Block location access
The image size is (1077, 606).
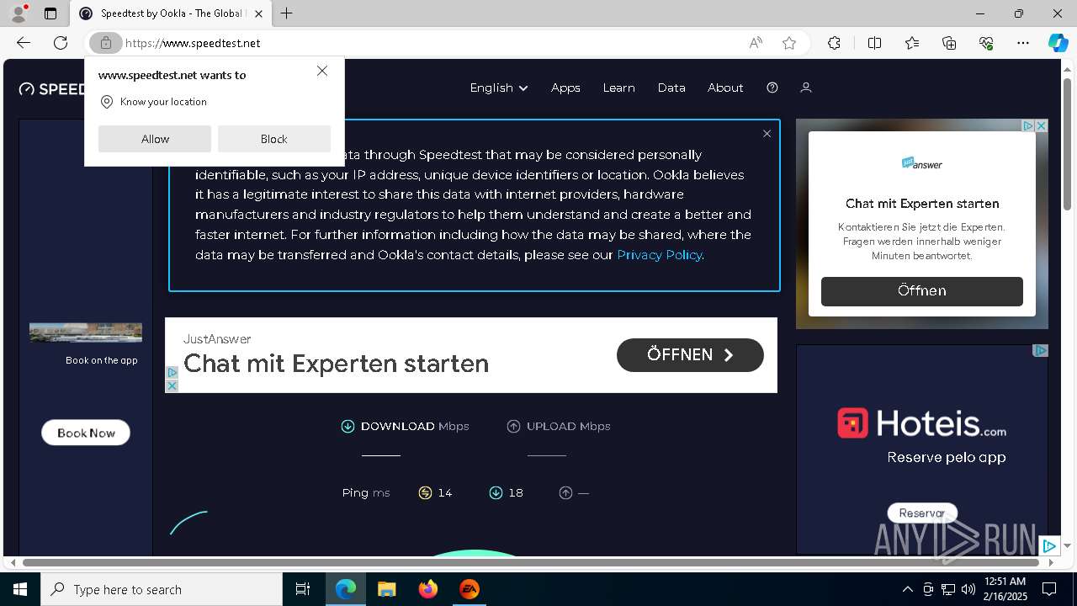coord(274,139)
